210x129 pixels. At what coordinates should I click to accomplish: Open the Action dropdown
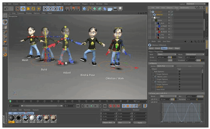tap(165, 66)
